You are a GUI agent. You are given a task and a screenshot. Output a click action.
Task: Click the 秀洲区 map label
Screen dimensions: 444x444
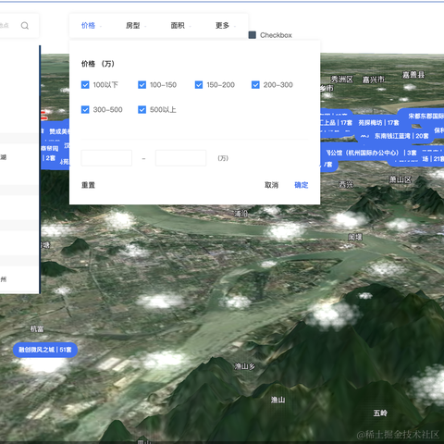341,80
